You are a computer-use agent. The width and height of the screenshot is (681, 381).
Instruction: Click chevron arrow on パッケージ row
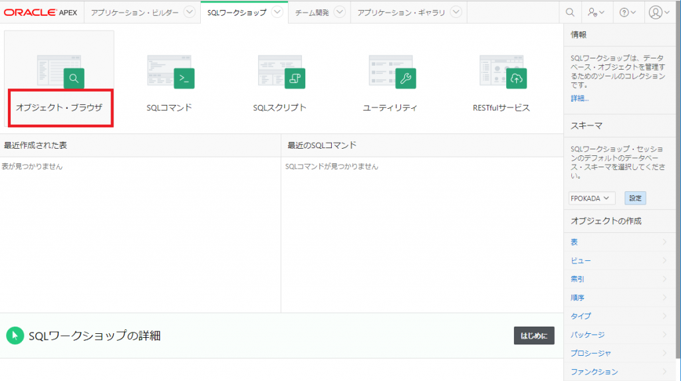coord(664,335)
